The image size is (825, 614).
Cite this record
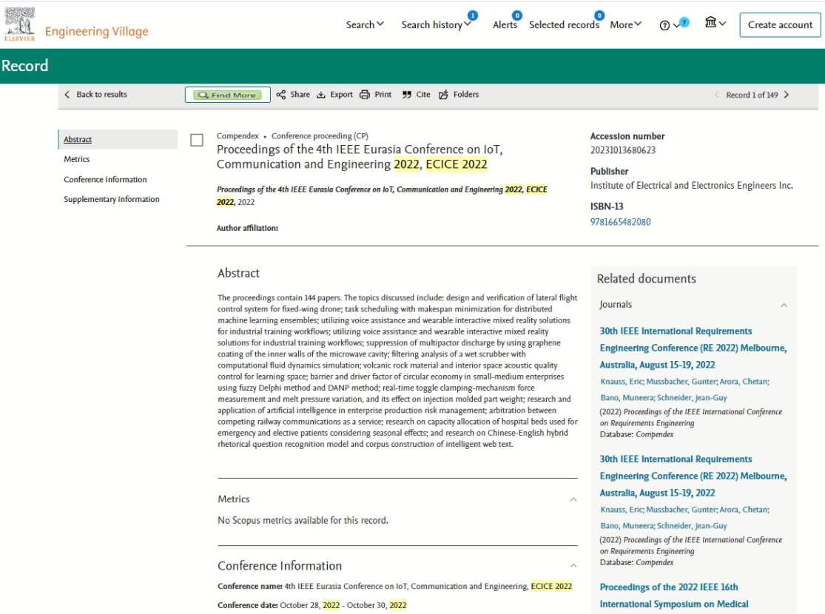click(x=416, y=95)
